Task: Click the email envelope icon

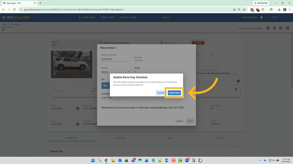Action: (281, 28)
